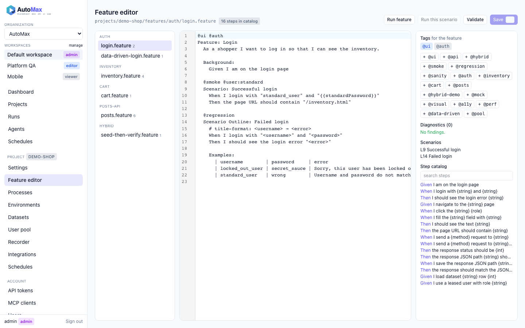This screenshot has height=328, width=525.
Task: Open posts.feature file
Action: tap(135, 115)
